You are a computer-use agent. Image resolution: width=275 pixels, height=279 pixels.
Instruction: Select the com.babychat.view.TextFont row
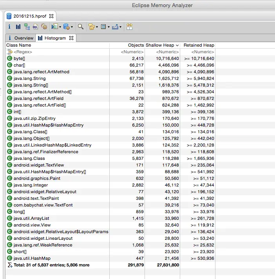click(110, 205)
